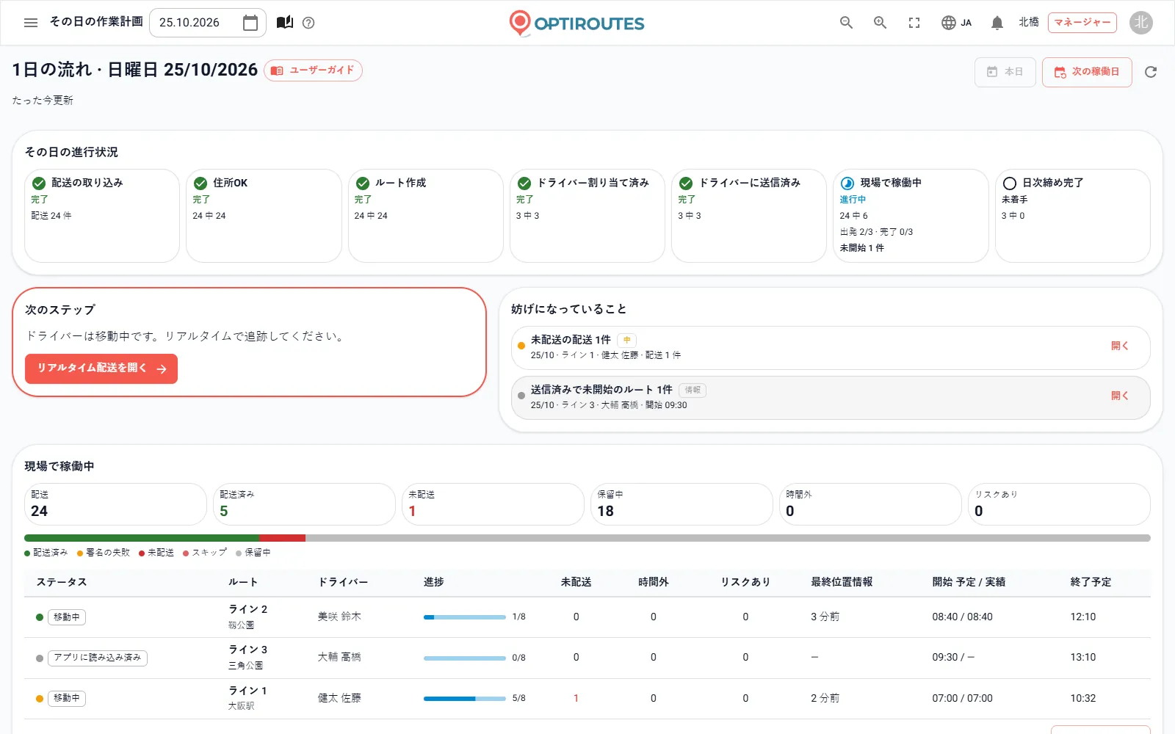Select driver 大輔 高橋 cell
This screenshot has height=734, width=1175.
339,657
